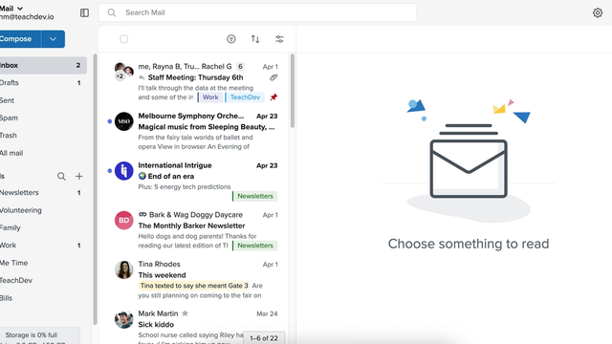The height and width of the screenshot is (344, 612).
Task: Open settings gear icon
Action: pos(597,12)
